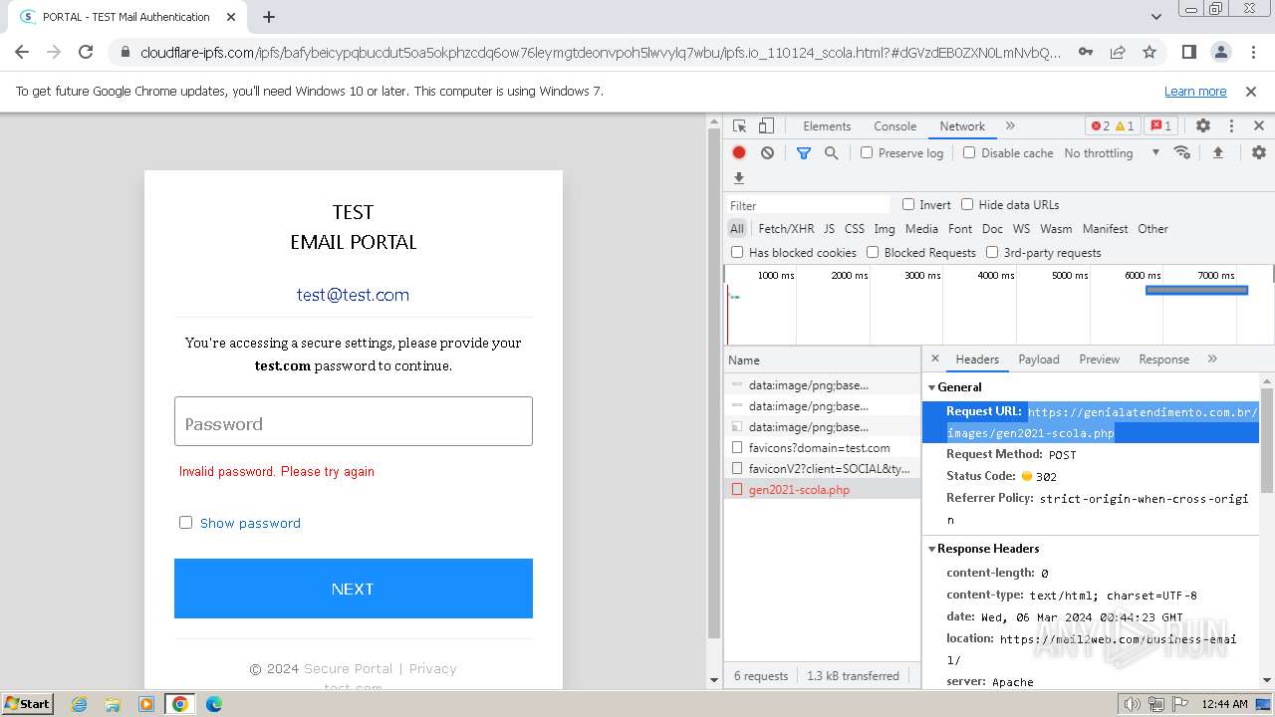Screen dimensions: 1275x717
Task: Open the Payload tab
Action: pyautogui.click(x=1039, y=358)
